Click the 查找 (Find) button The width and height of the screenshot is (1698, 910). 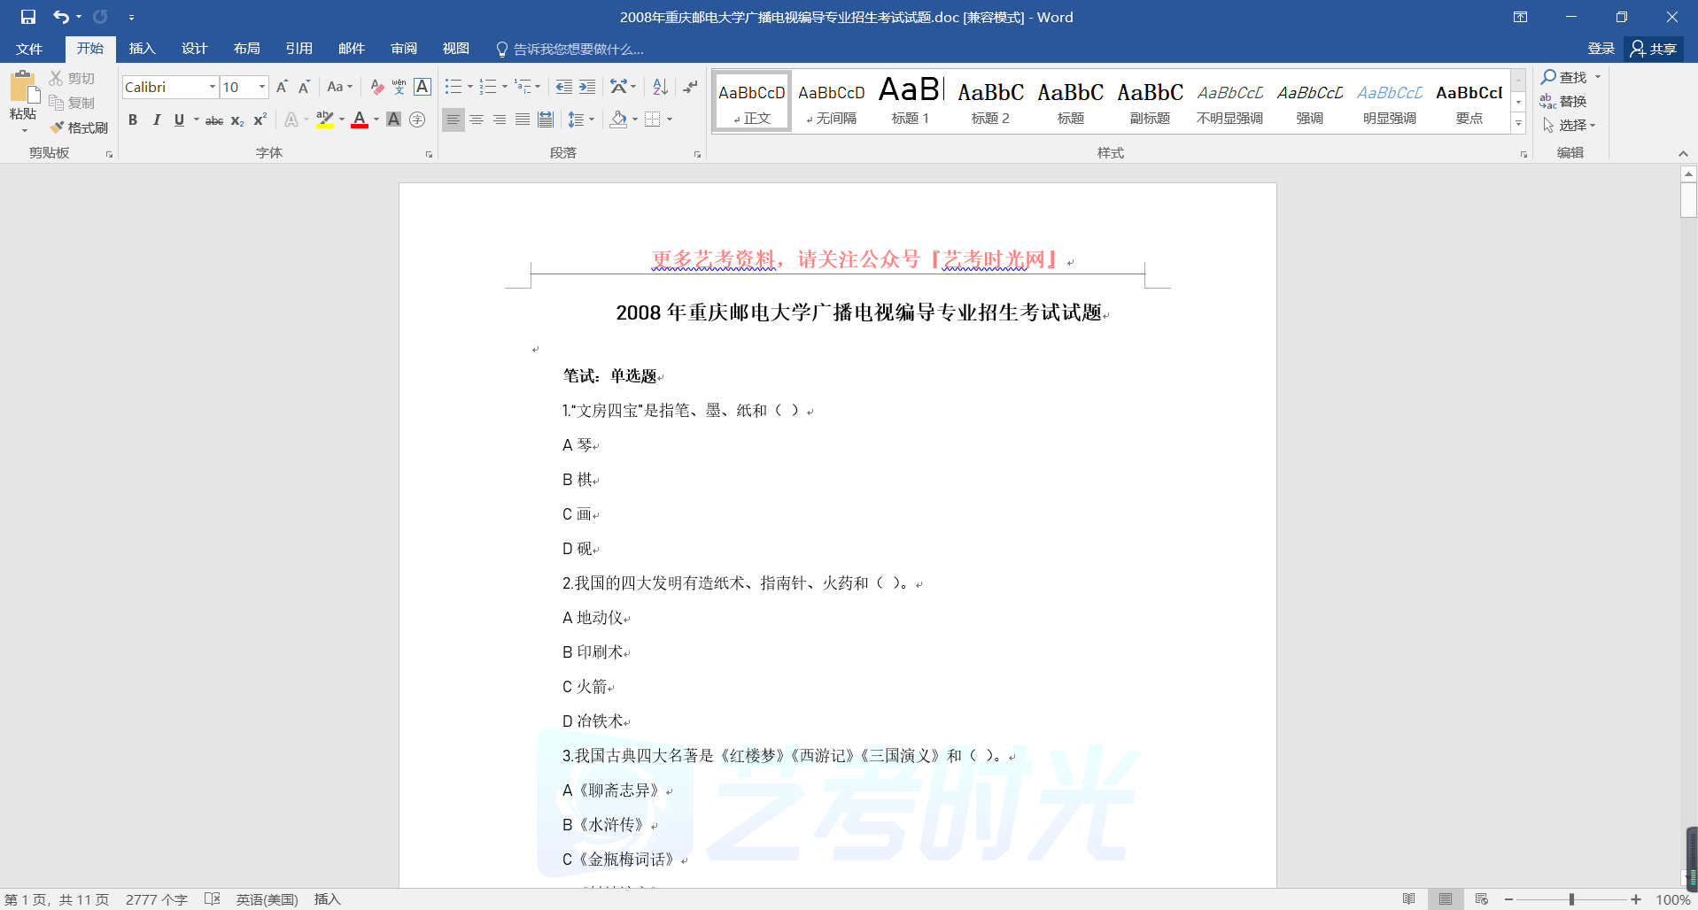(x=1564, y=77)
